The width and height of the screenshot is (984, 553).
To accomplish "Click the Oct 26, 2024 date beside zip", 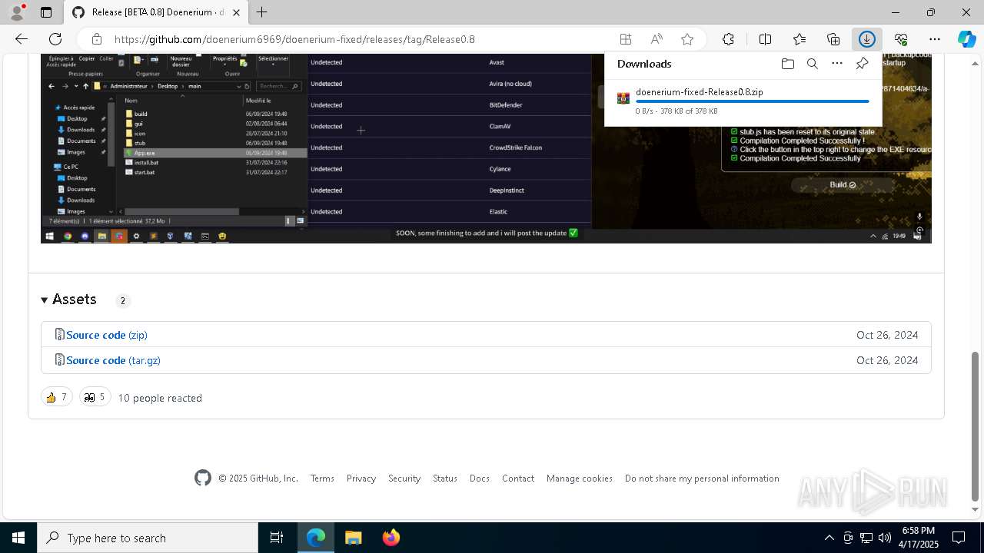I will [x=887, y=335].
